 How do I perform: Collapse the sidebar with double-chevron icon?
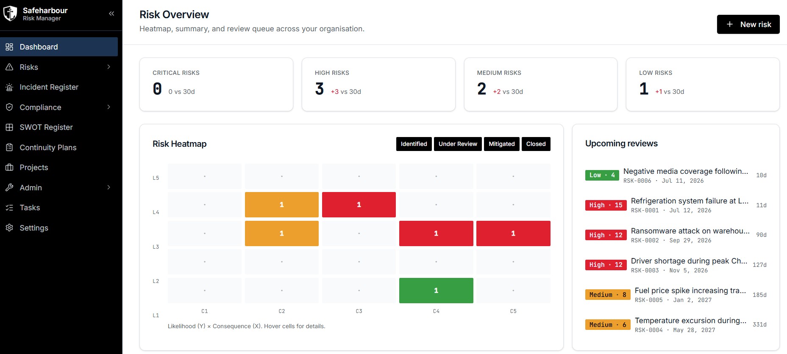pos(111,14)
